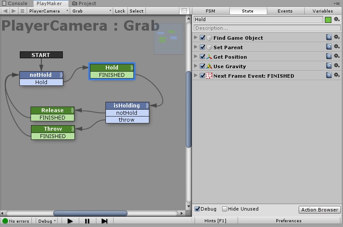Viewport: 343px width, 227px height.
Task: Switch to the Project tab
Action: click(84, 3)
